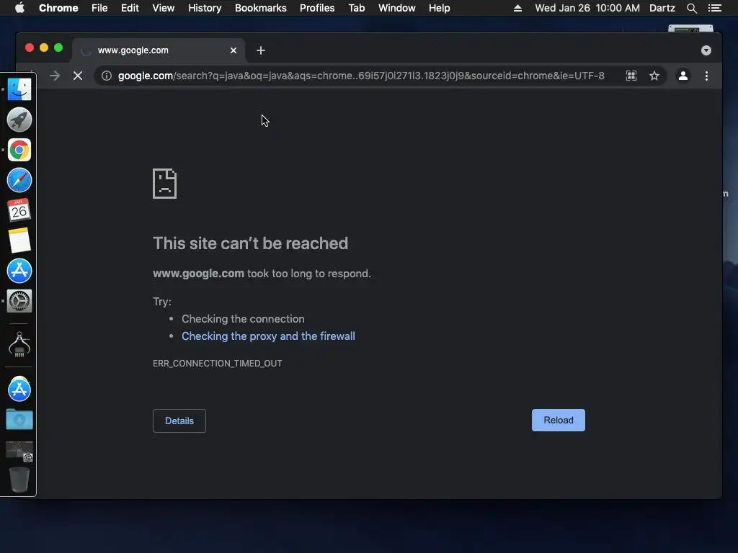Image resolution: width=738 pixels, height=553 pixels.
Task: Click the Reload button
Action: (x=559, y=420)
